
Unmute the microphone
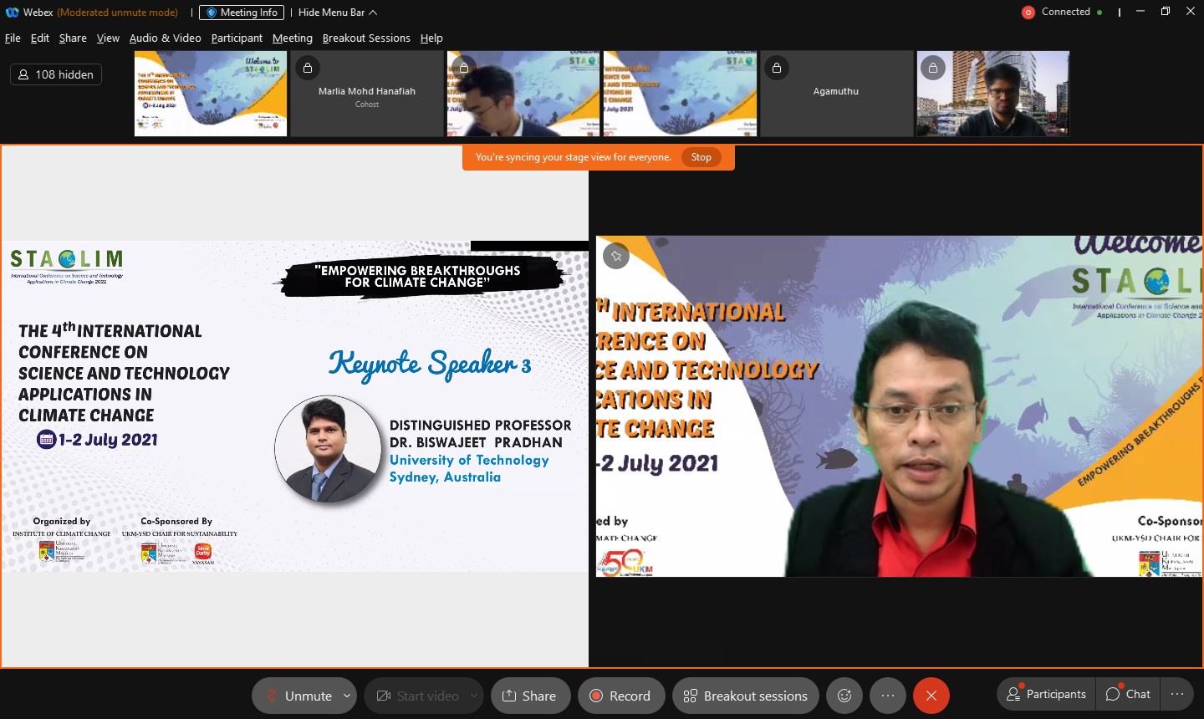click(298, 696)
